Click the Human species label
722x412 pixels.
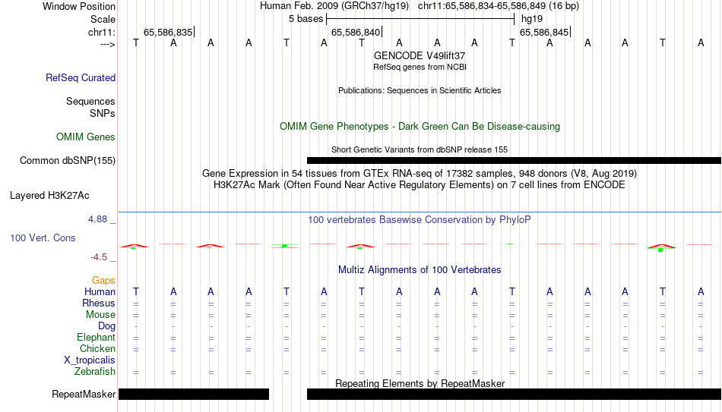(x=100, y=291)
